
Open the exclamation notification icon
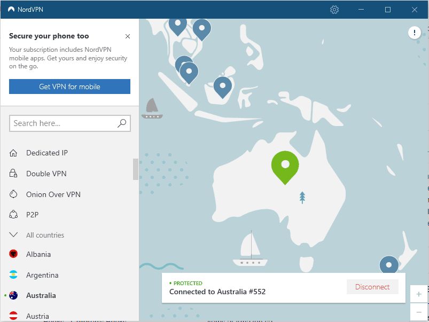click(x=415, y=33)
